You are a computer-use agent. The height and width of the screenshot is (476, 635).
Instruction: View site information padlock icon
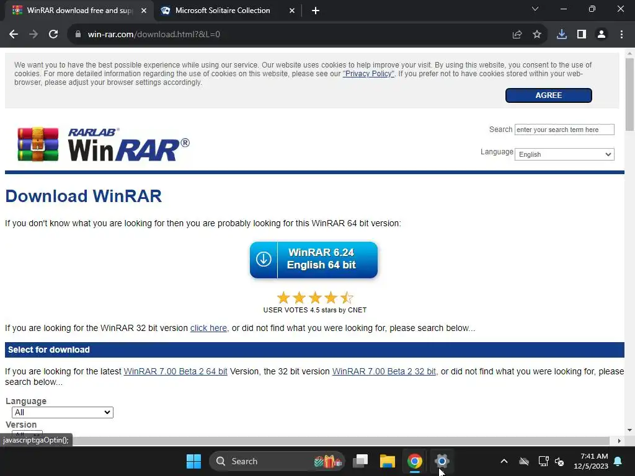tap(78, 35)
